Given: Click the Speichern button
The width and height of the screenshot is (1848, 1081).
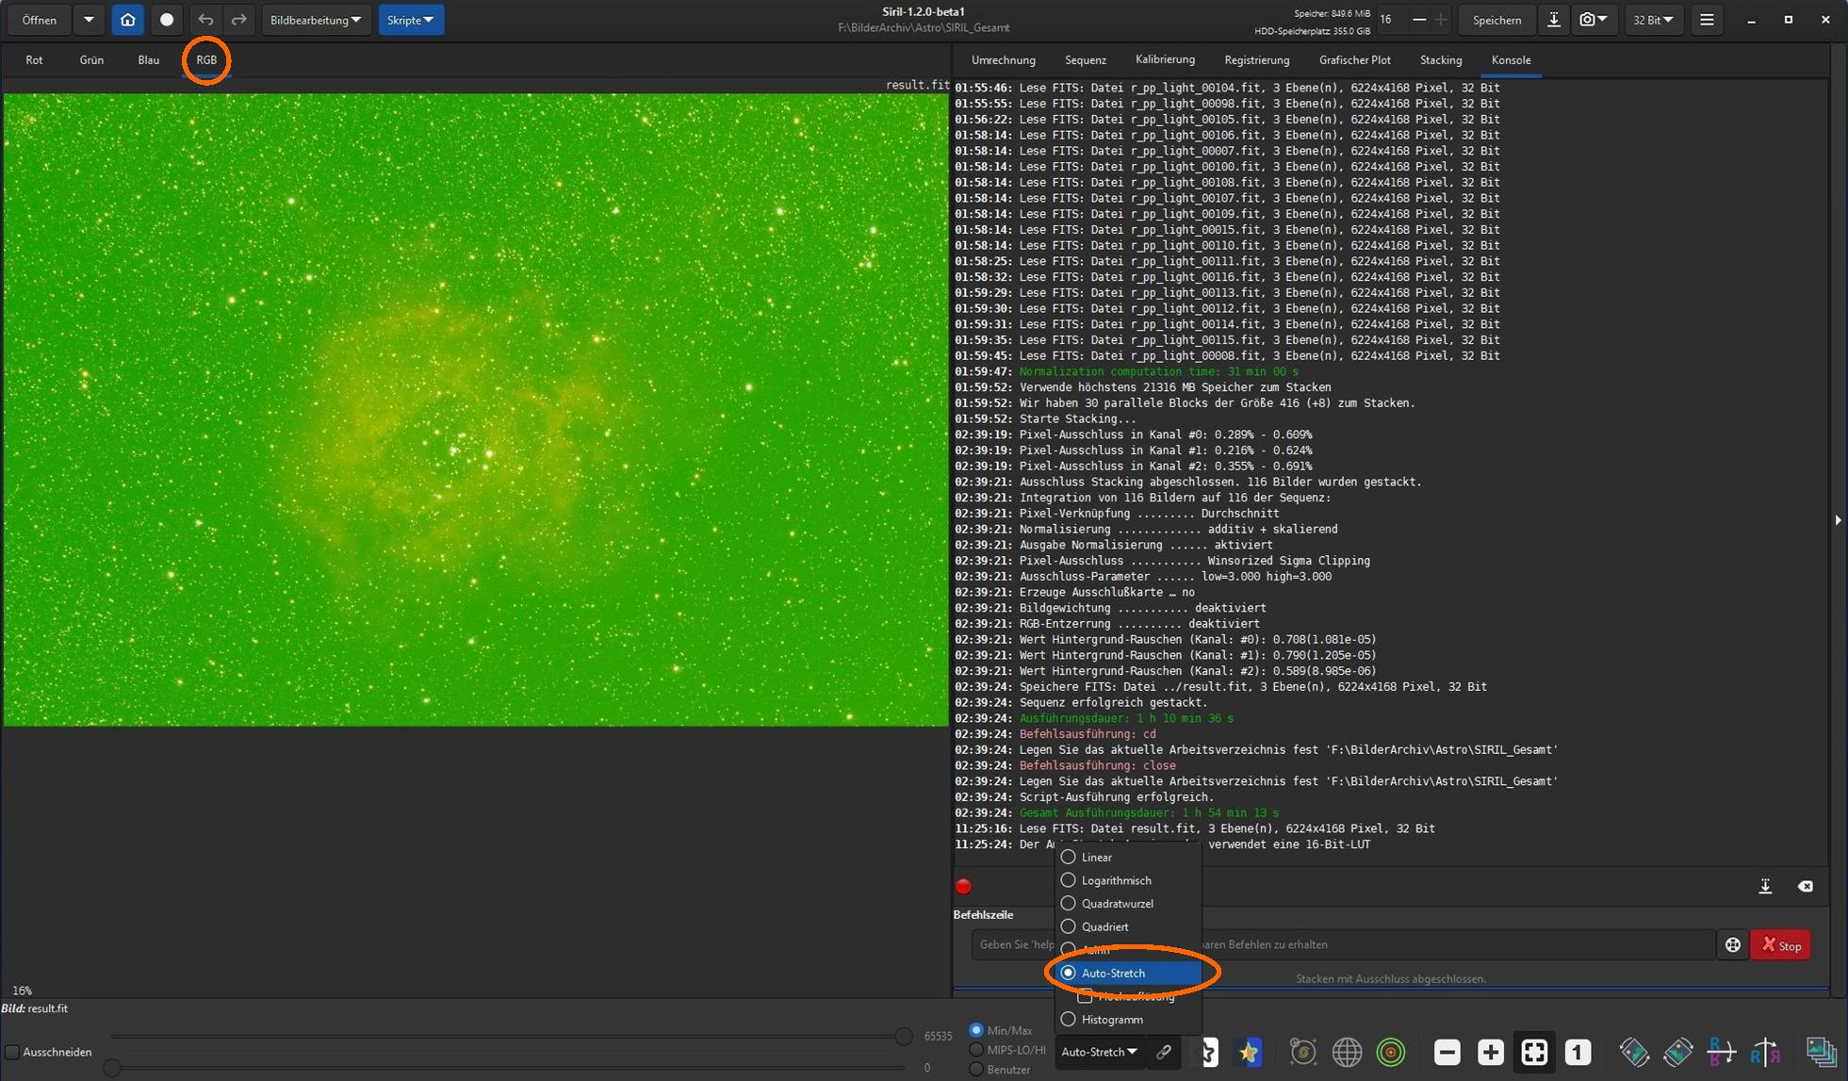Looking at the screenshot, I should tap(1496, 20).
